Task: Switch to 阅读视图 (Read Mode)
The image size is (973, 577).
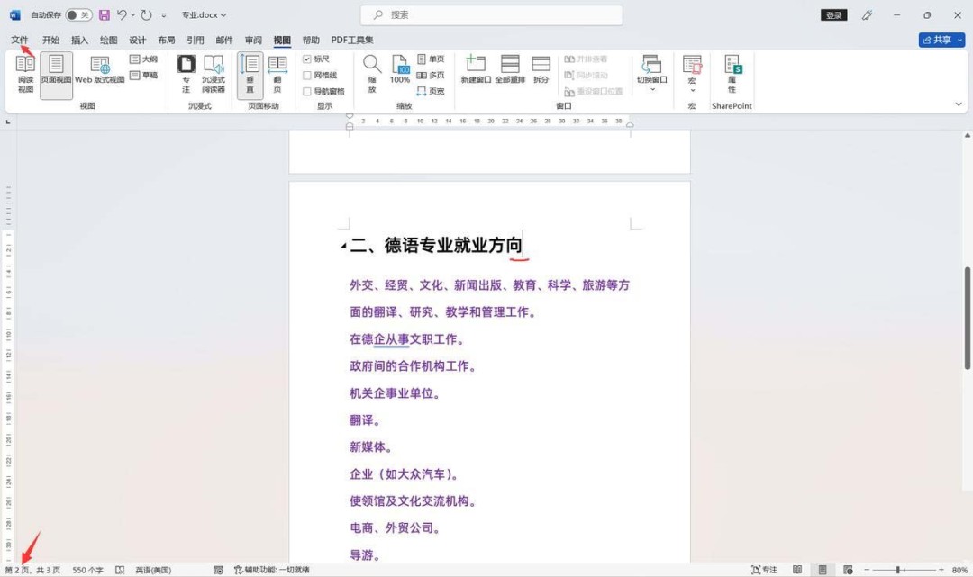Action: pyautogui.click(x=24, y=72)
